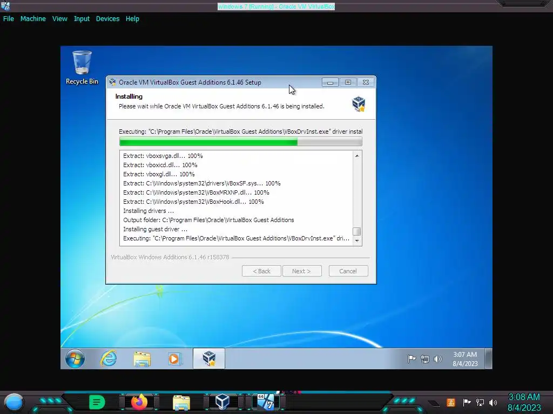This screenshot has width=553, height=414.
Task: Click the VirtualBox cube logo in the installer header
Action: click(x=359, y=104)
